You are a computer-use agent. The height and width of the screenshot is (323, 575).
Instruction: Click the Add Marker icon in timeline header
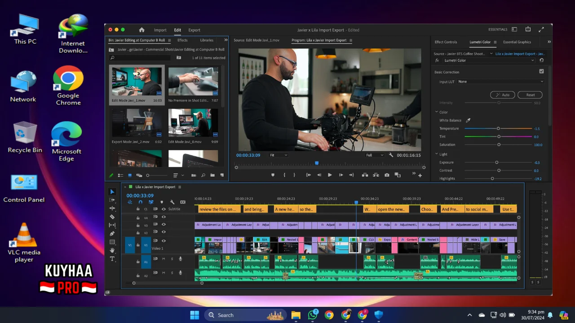coord(162,202)
